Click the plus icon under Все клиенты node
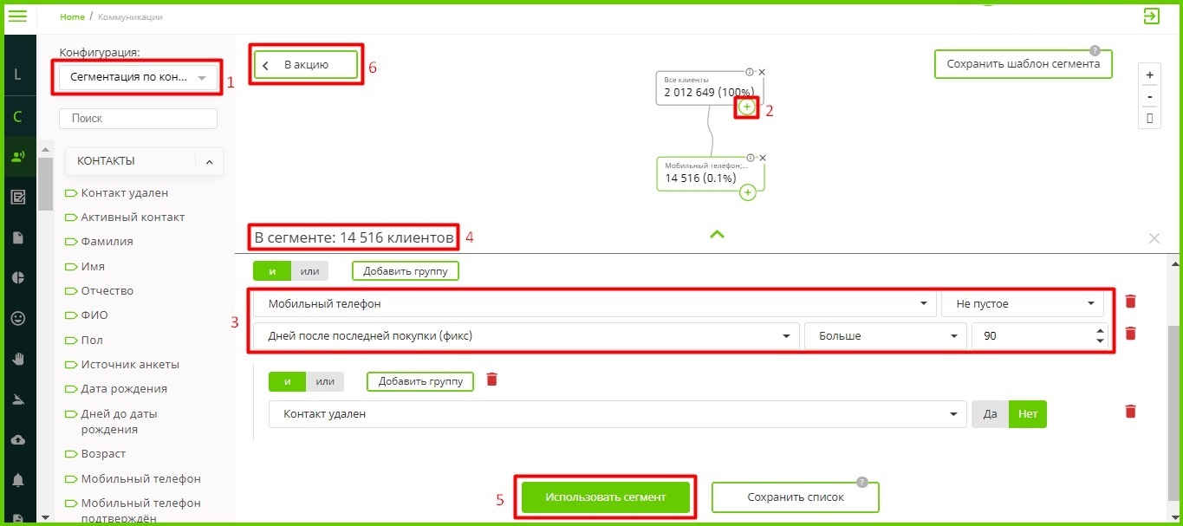The width and height of the screenshot is (1183, 526). coord(747,107)
